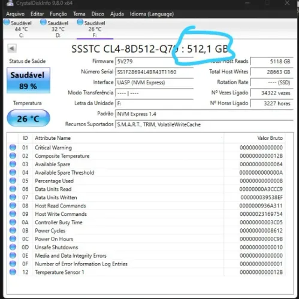
Task: Click the 26 °C temperature button
Action: [28, 118]
